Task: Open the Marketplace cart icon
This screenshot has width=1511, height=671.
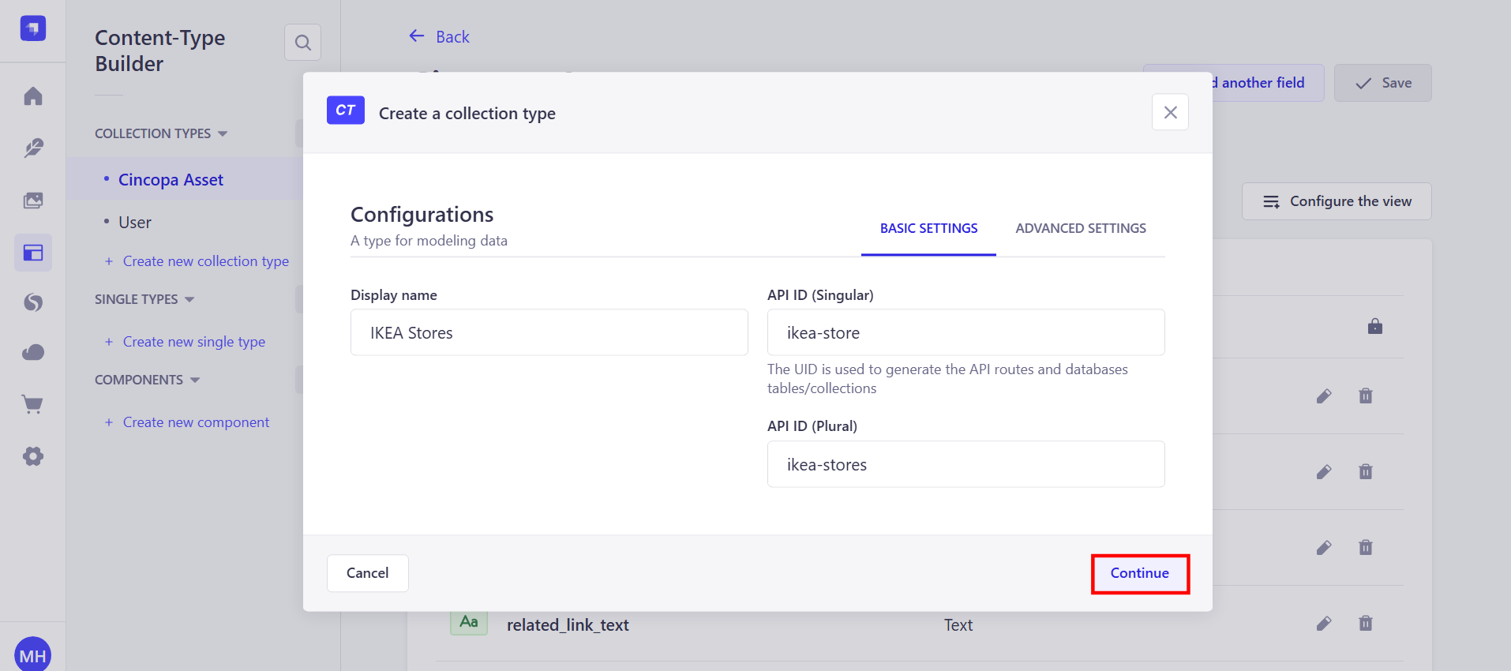Action: click(33, 404)
